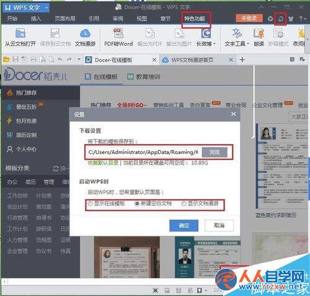Confirm settings with 确定 button
This screenshot has width=310, height=296.
point(184,225)
